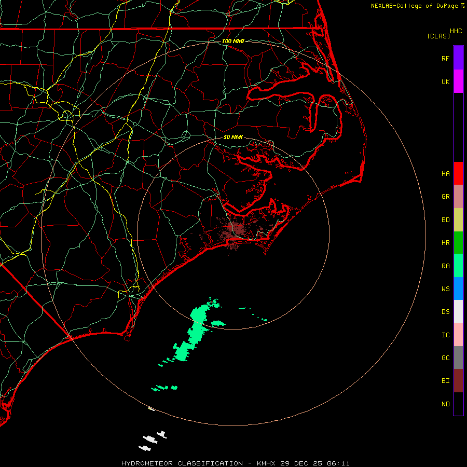Select the GC gray legend swatch

pyautogui.click(x=458, y=358)
